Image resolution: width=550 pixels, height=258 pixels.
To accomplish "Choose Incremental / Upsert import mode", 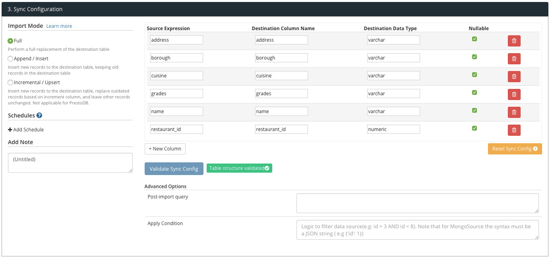I will [x=10, y=82].
